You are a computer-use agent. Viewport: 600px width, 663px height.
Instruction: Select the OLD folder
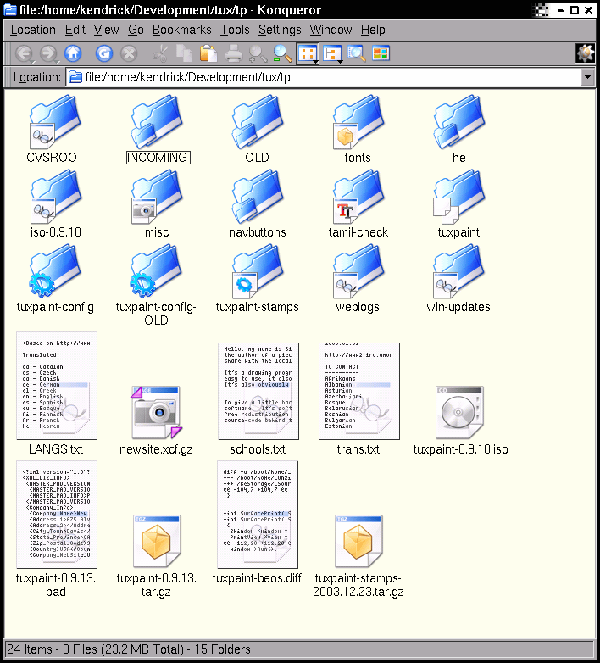coord(258,129)
